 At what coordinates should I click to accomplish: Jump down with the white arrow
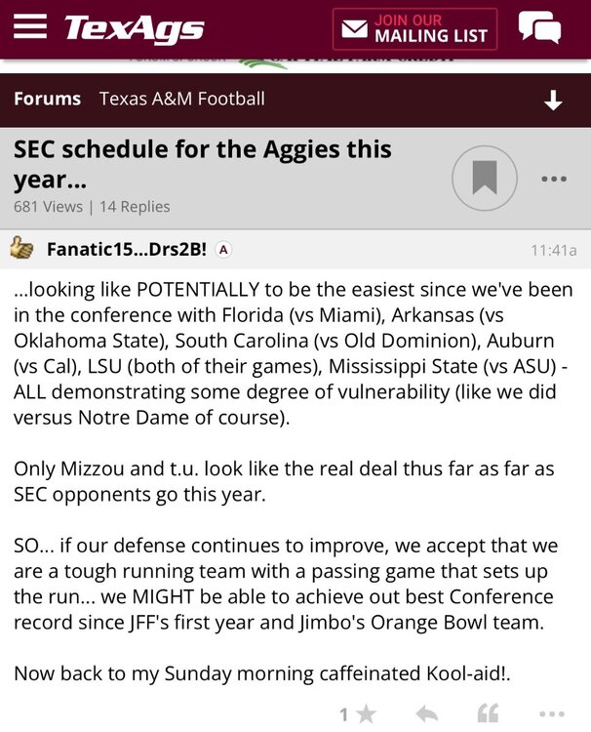coord(553,100)
